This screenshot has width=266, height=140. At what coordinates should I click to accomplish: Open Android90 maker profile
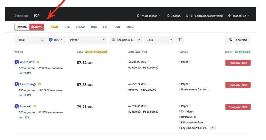pos(27,62)
